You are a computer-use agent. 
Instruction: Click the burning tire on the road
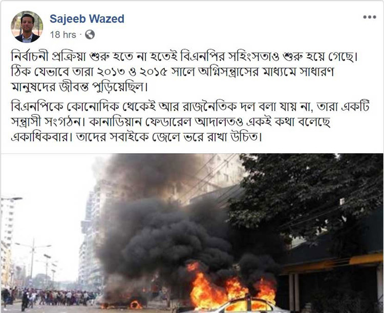tap(135, 304)
